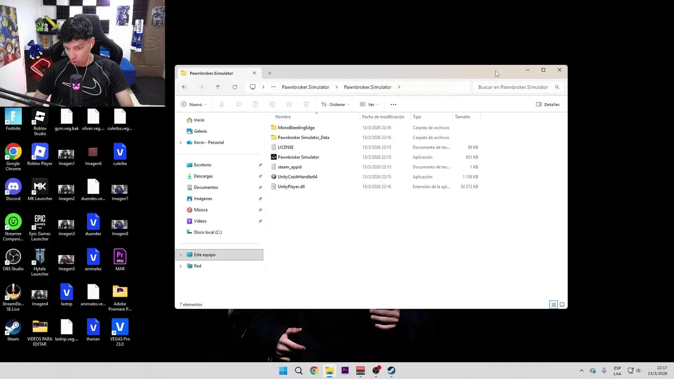Open the Nuevo dropdown
The image size is (674, 379).
[x=194, y=104]
